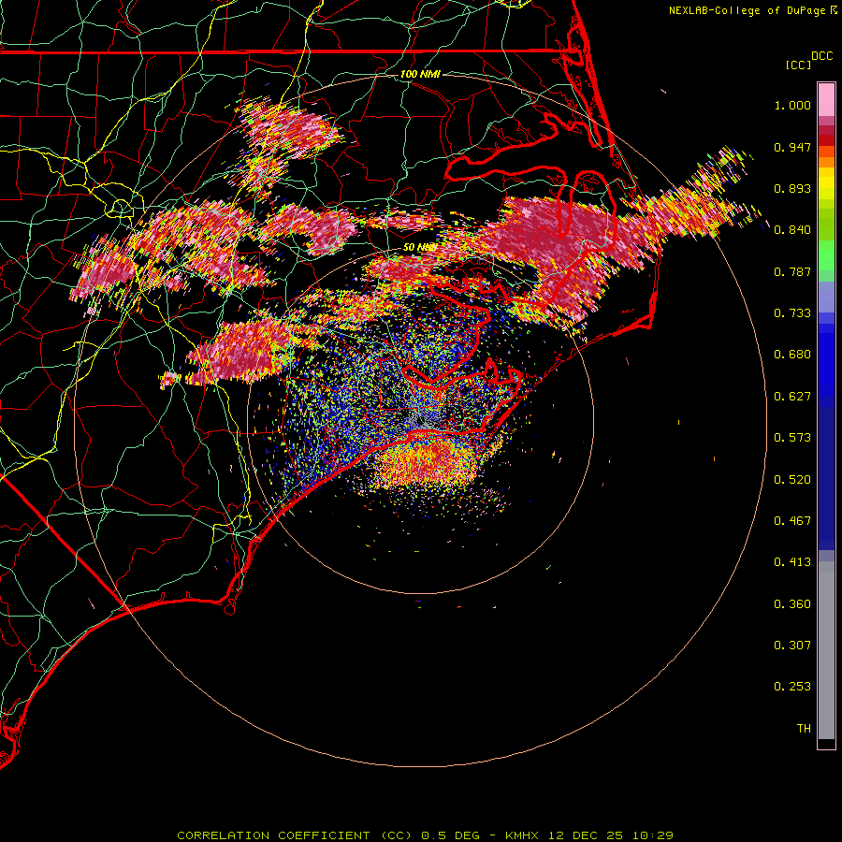
Task: Click the [CC] units label
Action: pyautogui.click(x=798, y=65)
